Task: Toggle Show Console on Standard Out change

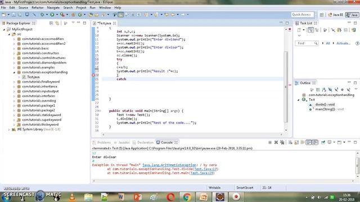Action: pos(309,143)
